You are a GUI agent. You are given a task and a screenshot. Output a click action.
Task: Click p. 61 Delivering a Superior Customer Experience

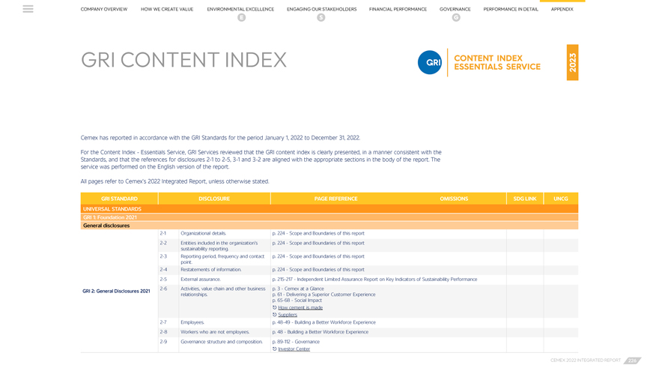[x=324, y=295]
